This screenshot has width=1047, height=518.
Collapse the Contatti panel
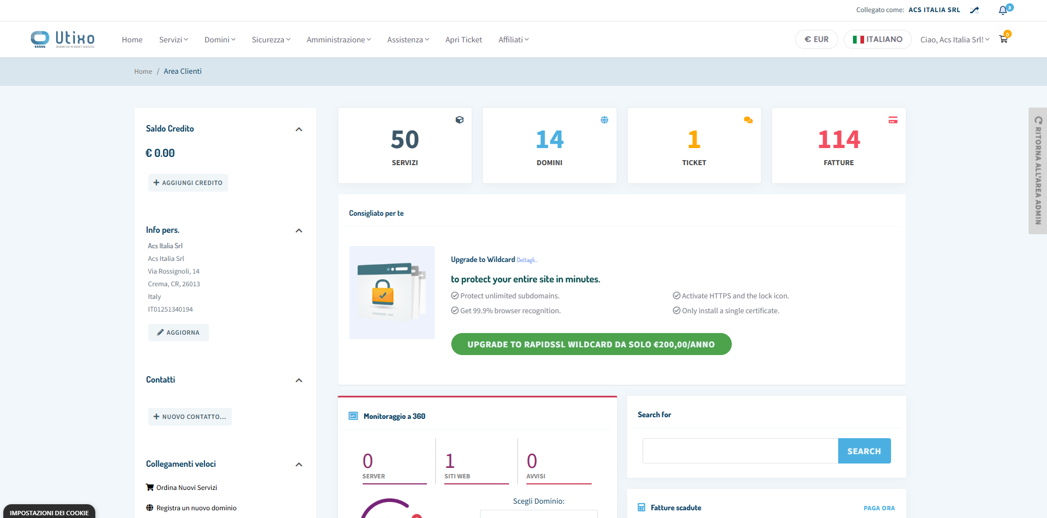[299, 380]
